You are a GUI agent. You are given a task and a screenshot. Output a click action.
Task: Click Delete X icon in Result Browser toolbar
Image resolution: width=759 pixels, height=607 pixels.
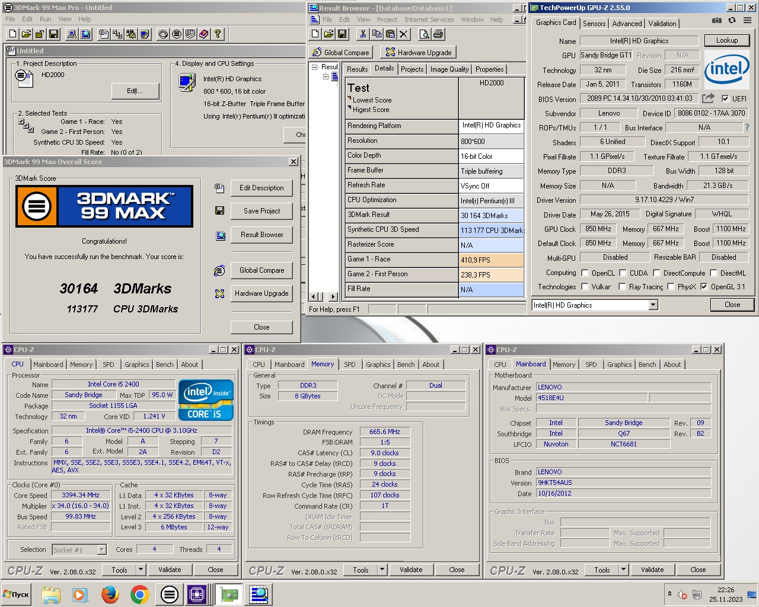pyautogui.click(x=404, y=34)
